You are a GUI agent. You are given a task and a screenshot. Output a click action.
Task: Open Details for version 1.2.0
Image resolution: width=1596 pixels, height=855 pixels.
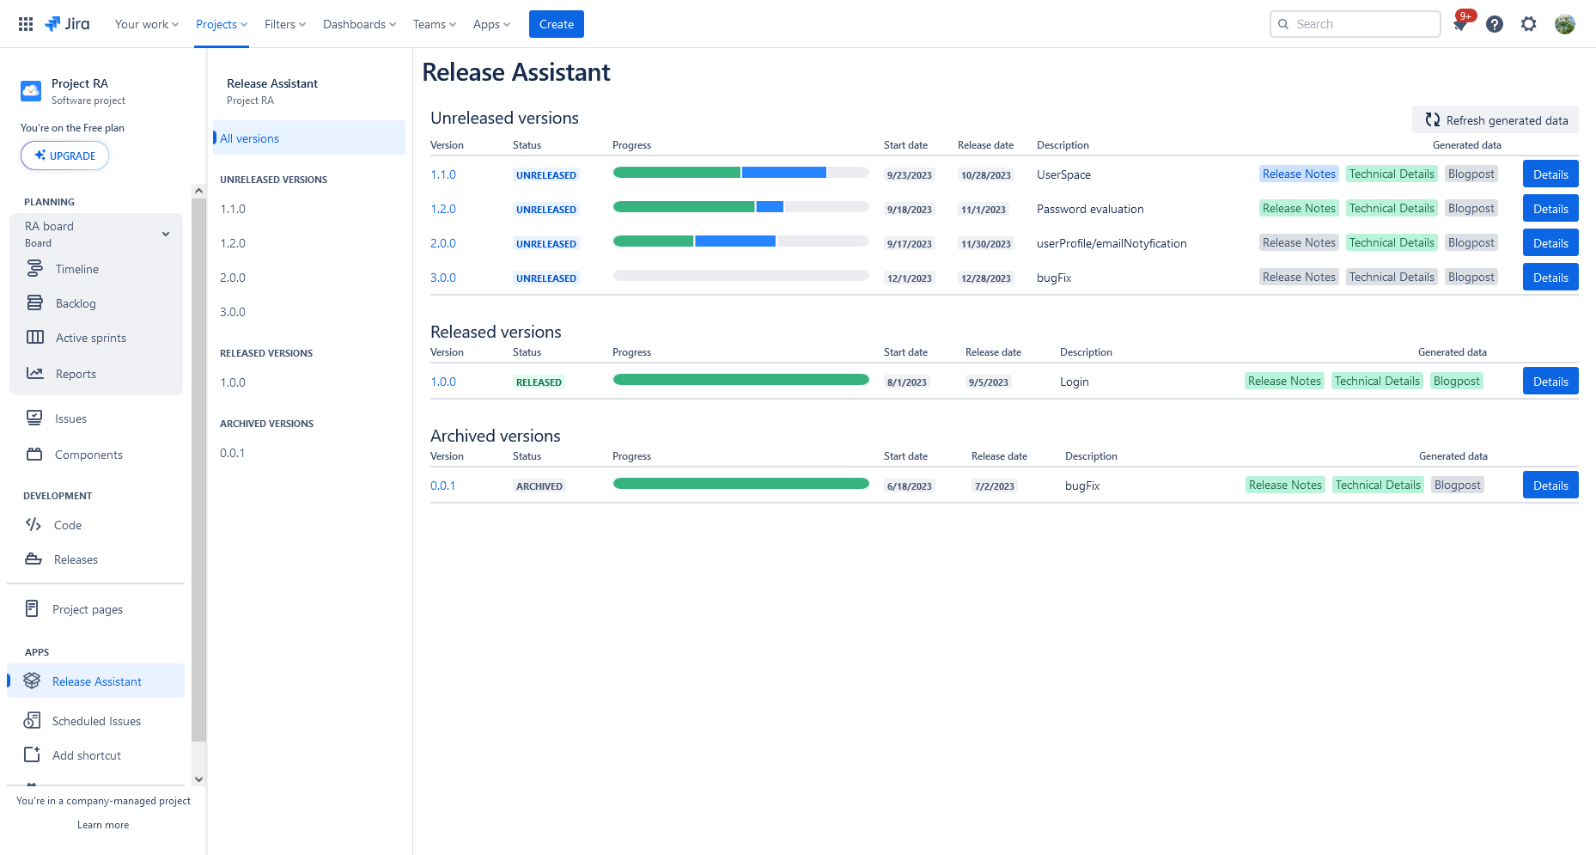[x=1550, y=209]
